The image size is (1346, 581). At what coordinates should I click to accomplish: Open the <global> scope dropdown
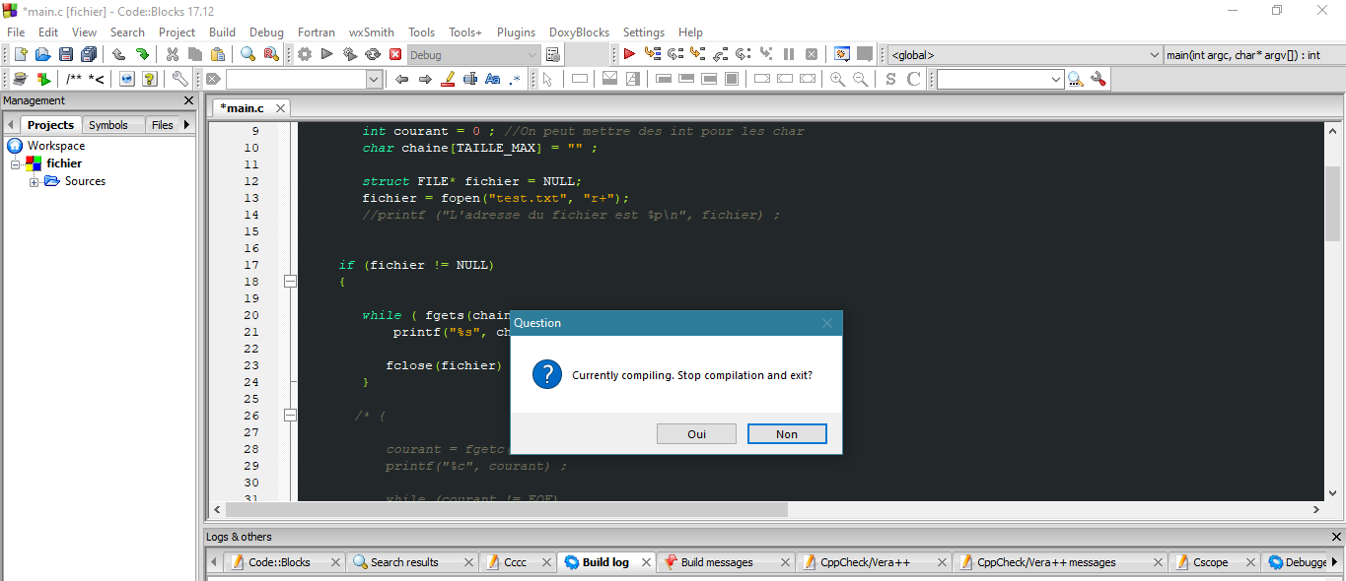tap(1155, 54)
